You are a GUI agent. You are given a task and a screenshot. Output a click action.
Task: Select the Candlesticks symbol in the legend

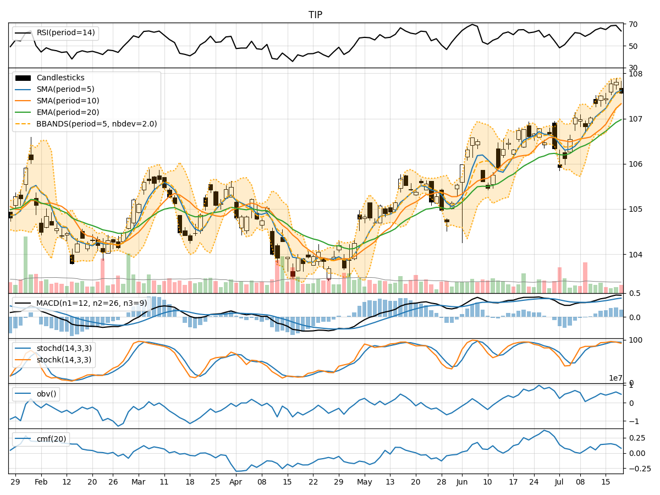[x=23, y=78]
